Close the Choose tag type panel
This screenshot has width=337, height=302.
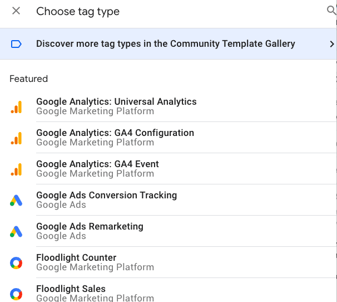[16, 11]
